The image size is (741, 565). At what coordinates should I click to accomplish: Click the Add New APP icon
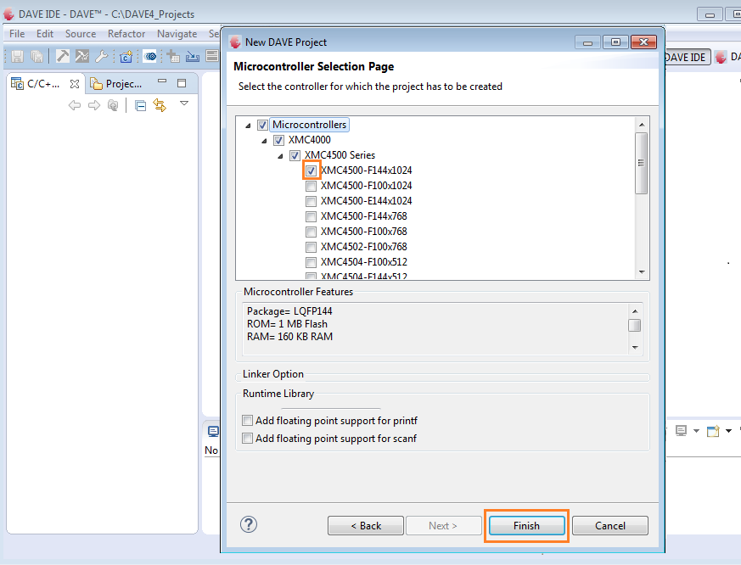173,57
